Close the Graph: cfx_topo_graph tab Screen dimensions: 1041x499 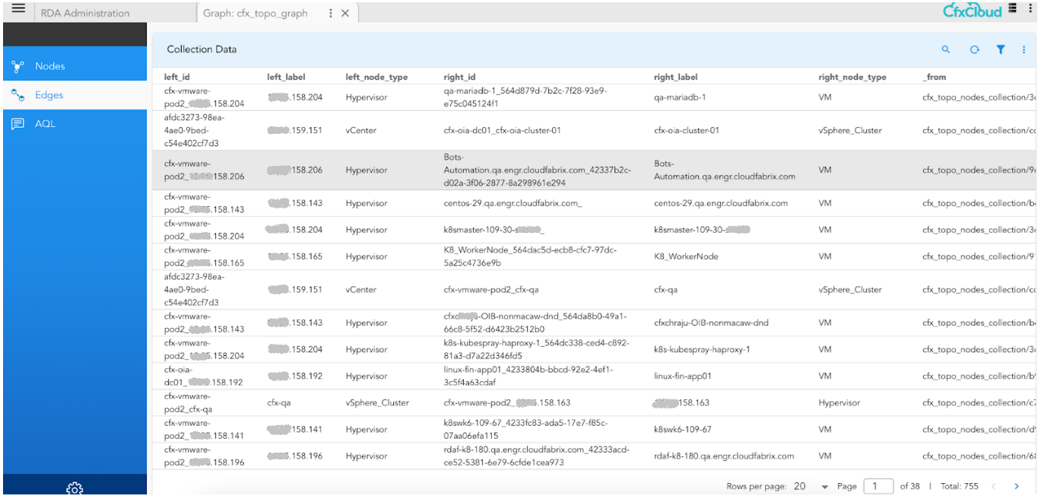(x=345, y=13)
